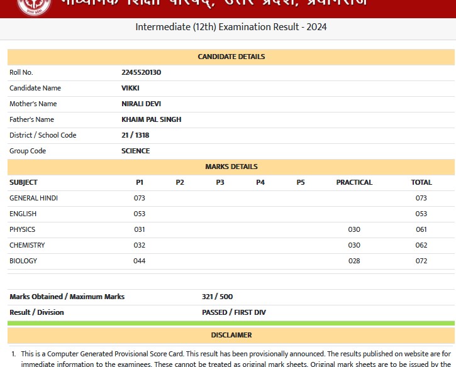Image resolution: width=456 pixels, height=367 pixels.
Task: Click the P5 column header
Action: [x=301, y=182]
